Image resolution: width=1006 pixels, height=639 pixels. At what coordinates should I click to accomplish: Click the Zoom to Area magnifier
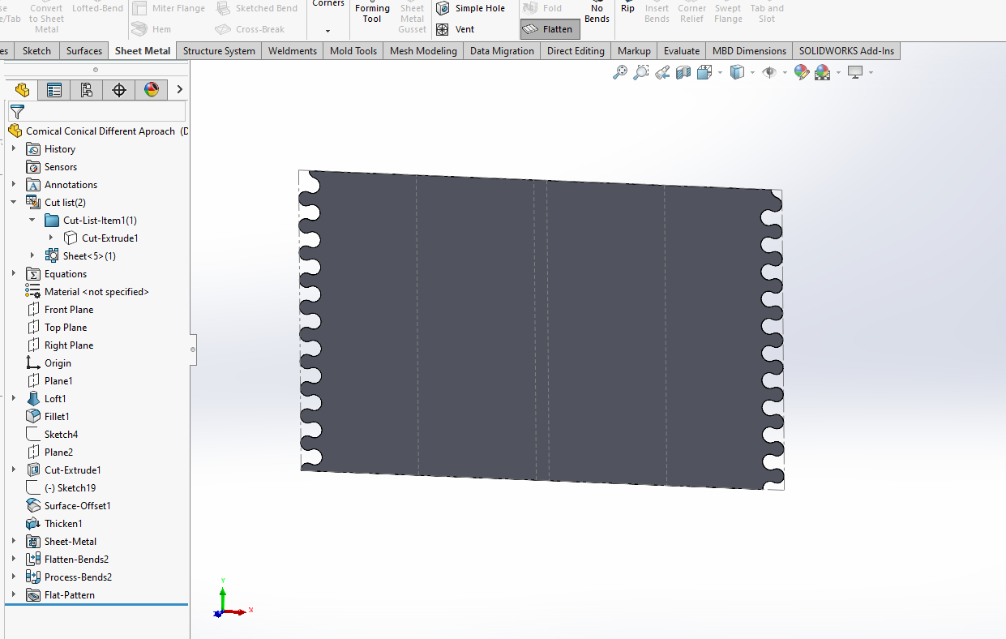click(x=641, y=72)
